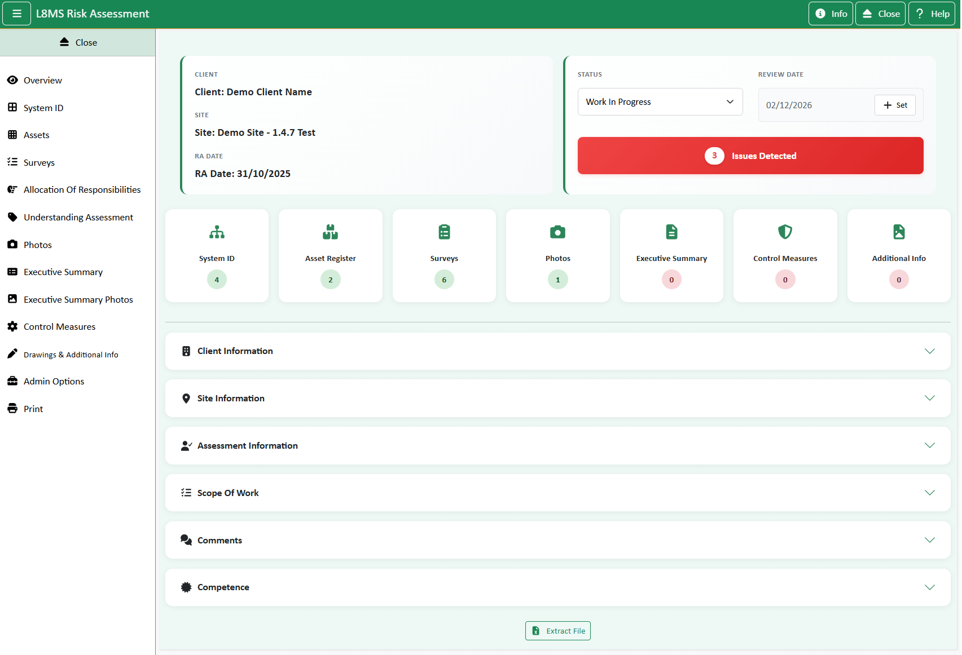Expand the Site Information section

click(x=557, y=399)
